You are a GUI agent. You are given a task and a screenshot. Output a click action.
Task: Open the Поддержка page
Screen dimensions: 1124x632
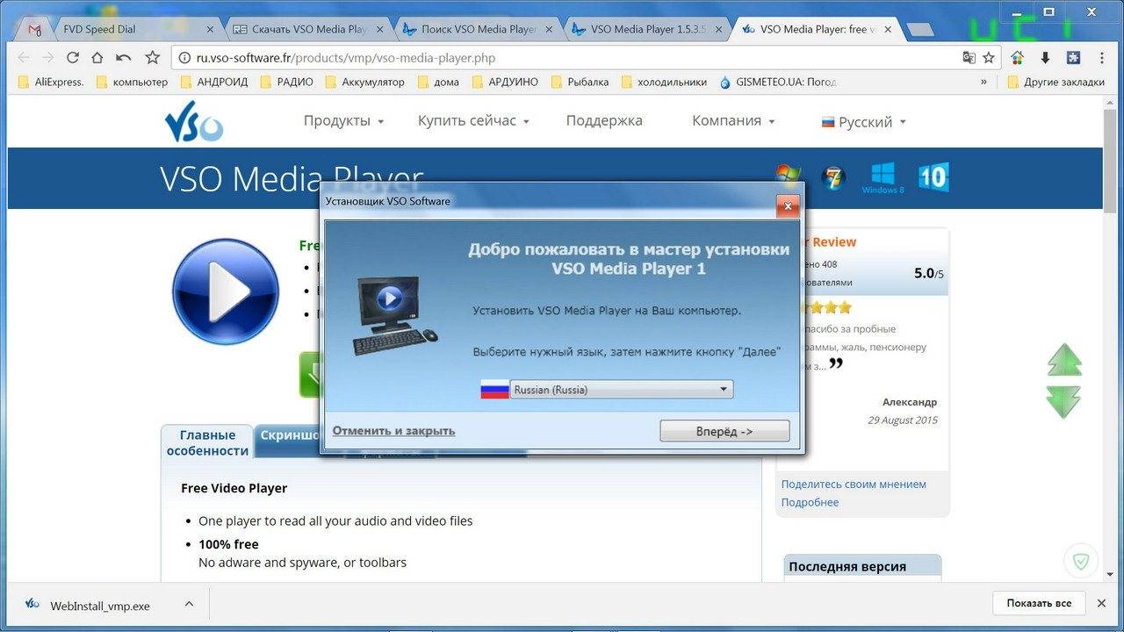(604, 121)
